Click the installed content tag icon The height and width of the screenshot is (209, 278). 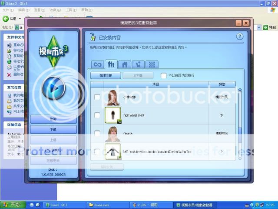pyautogui.click(x=93, y=37)
